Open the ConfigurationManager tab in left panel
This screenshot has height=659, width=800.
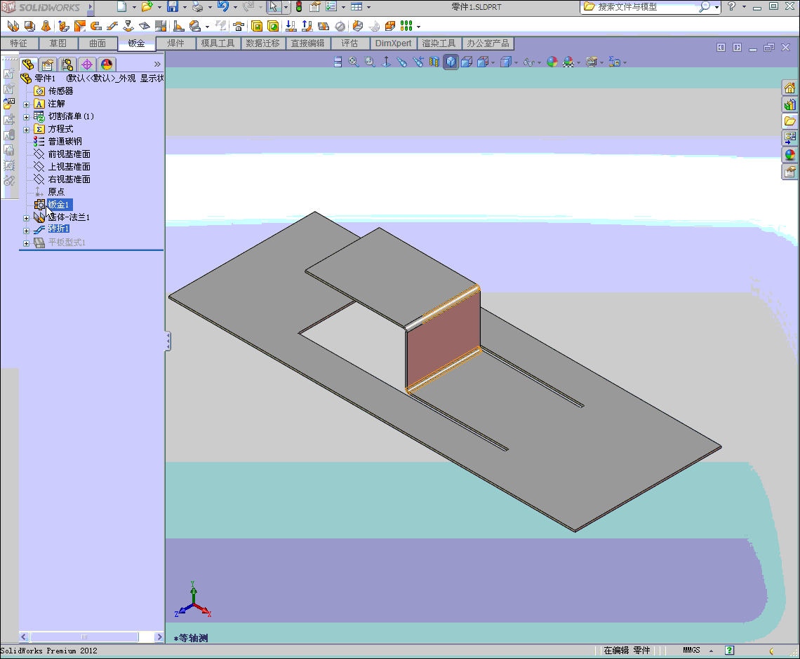click(67, 64)
